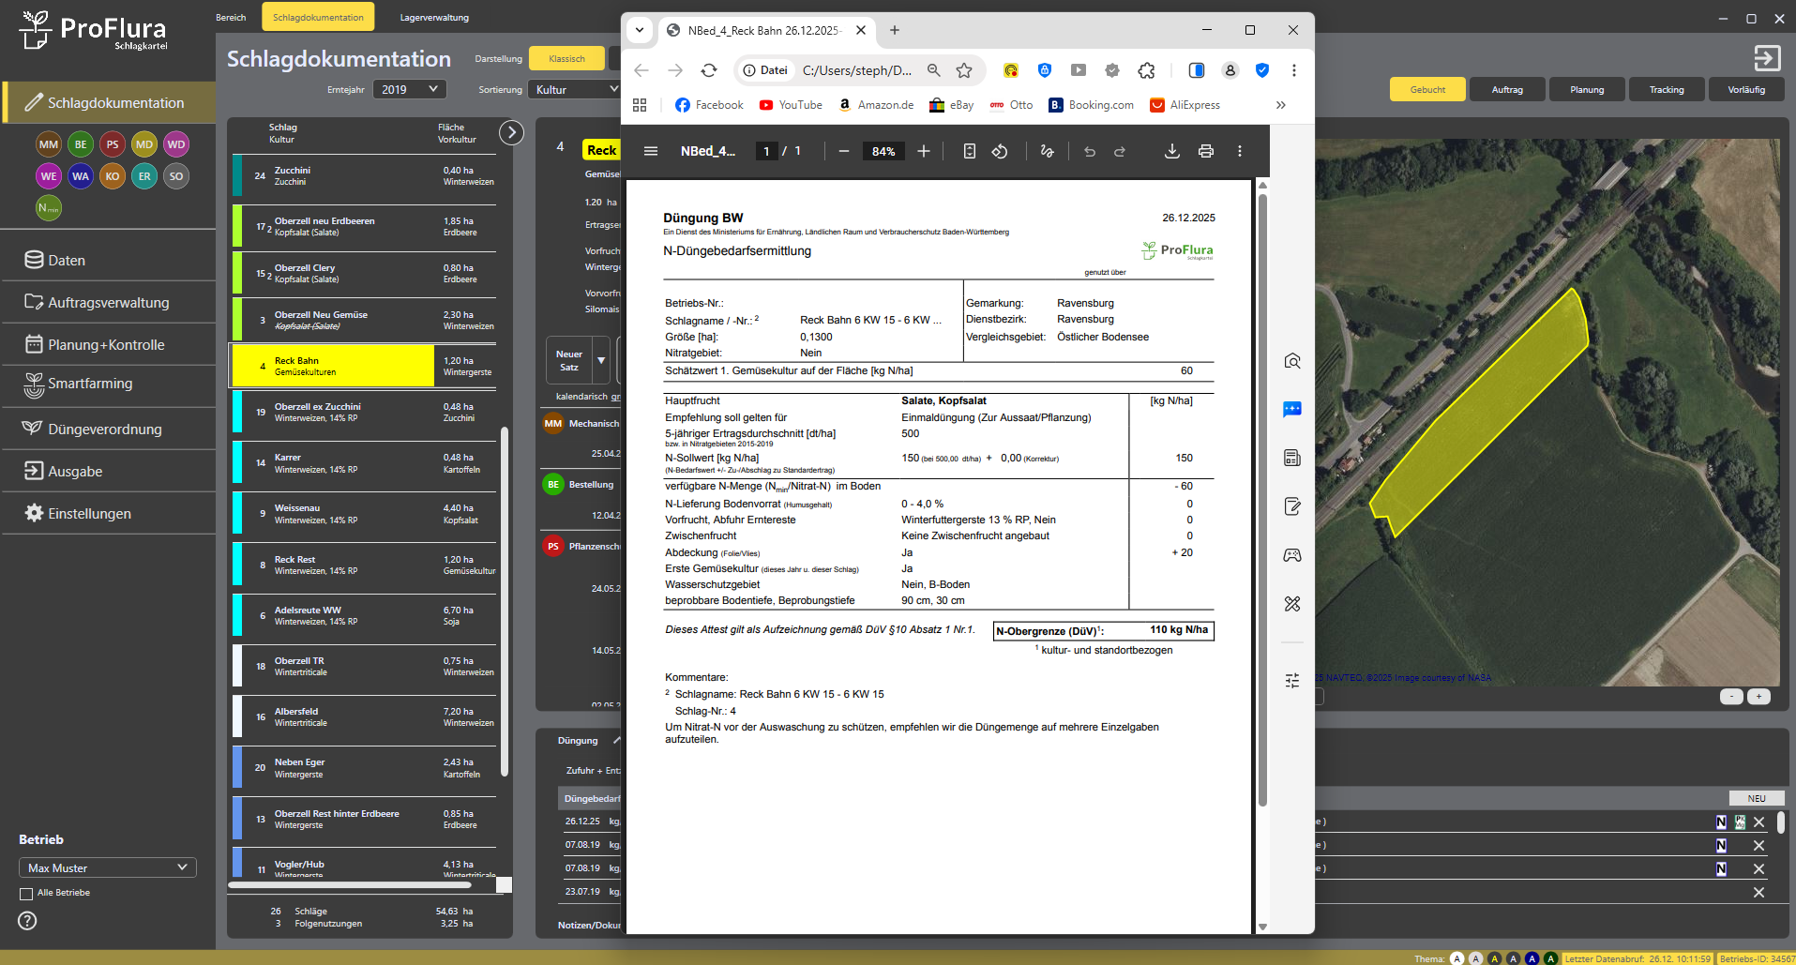Rotate the PDF page
Screen dimensions: 1796x965
pos(1000,151)
